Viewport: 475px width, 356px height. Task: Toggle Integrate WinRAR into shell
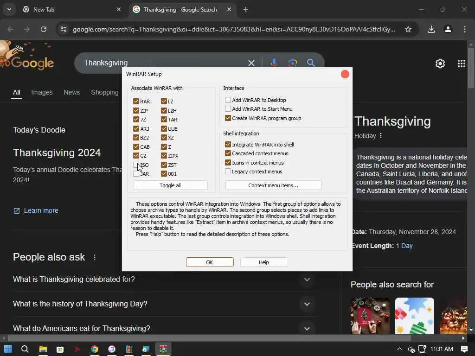(x=228, y=145)
